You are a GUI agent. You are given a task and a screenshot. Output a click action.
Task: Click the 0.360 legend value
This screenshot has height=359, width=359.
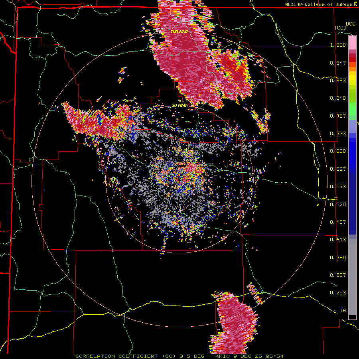pyautogui.click(x=338, y=258)
